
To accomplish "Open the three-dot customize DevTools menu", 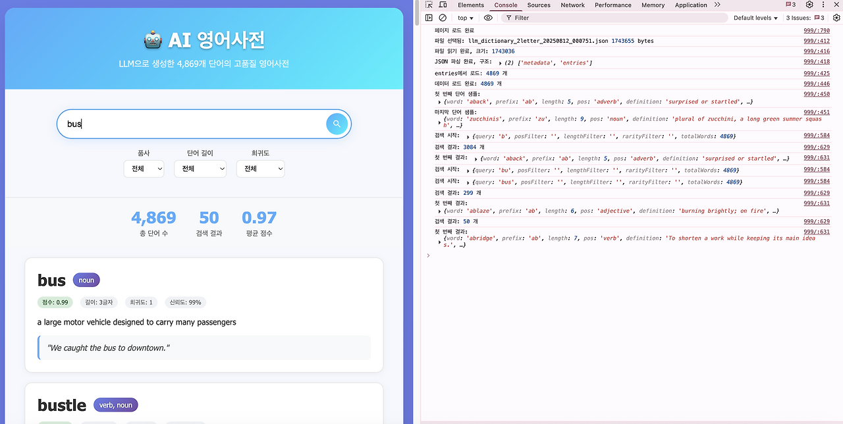I will click(x=822, y=5).
